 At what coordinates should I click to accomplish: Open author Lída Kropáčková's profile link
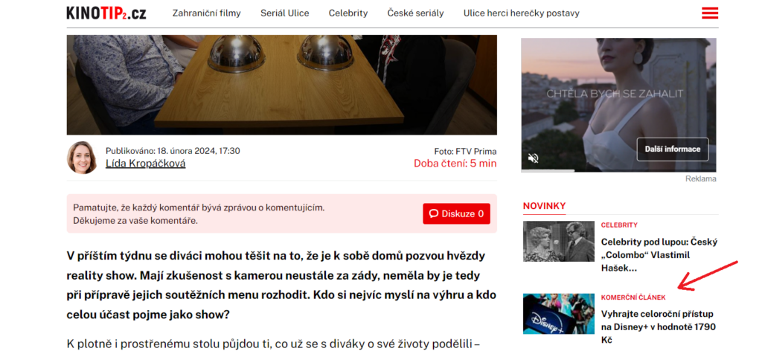(146, 164)
